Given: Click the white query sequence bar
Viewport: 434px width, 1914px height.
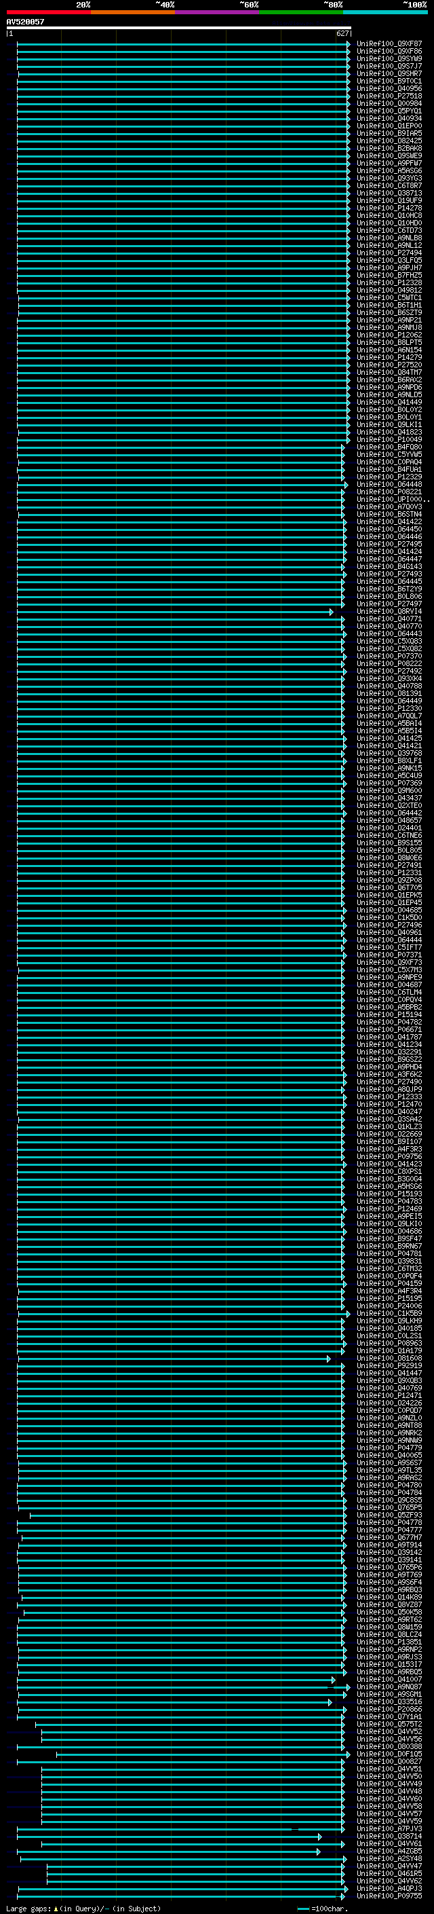Looking at the screenshot, I should (179, 29).
